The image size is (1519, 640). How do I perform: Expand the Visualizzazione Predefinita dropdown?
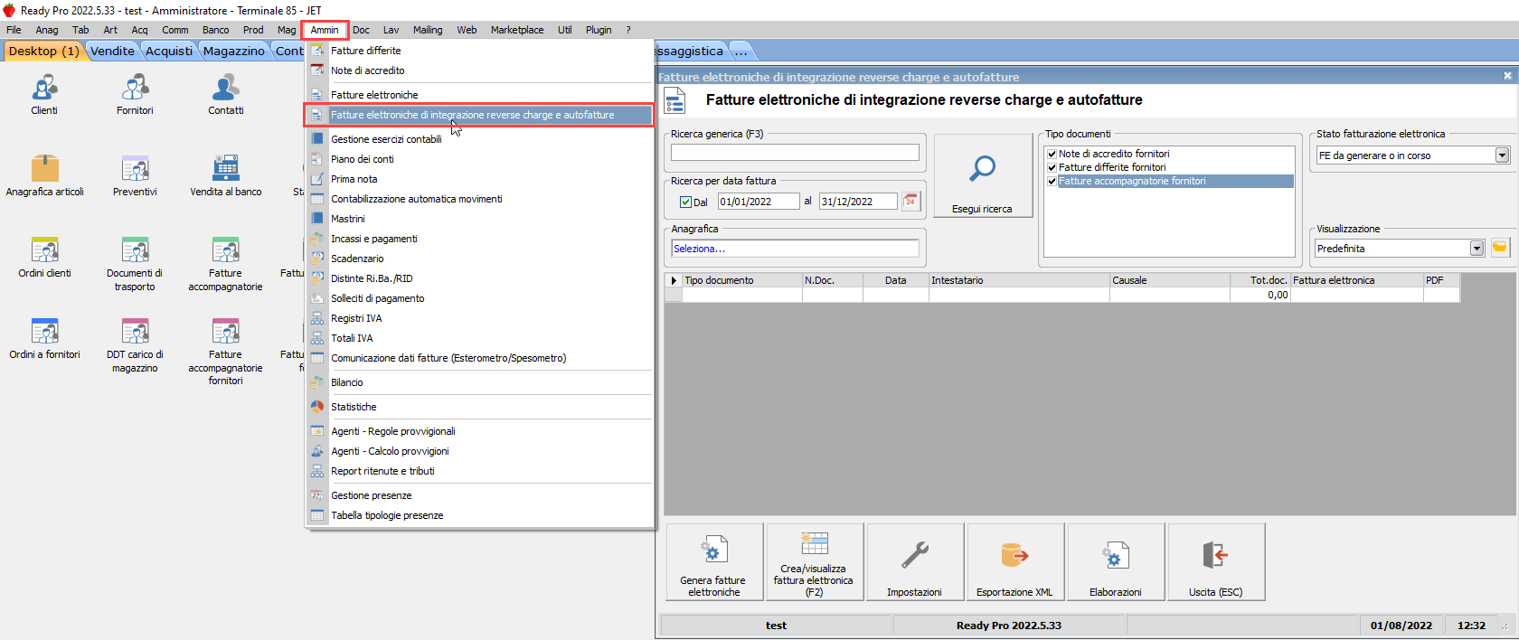click(1477, 249)
